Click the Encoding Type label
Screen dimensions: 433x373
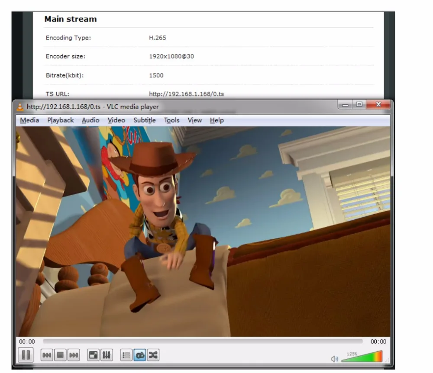(68, 38)
